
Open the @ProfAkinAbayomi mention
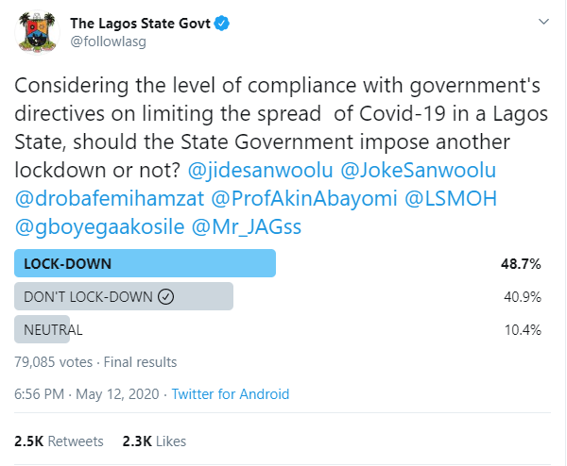click(x=303, y=198)
